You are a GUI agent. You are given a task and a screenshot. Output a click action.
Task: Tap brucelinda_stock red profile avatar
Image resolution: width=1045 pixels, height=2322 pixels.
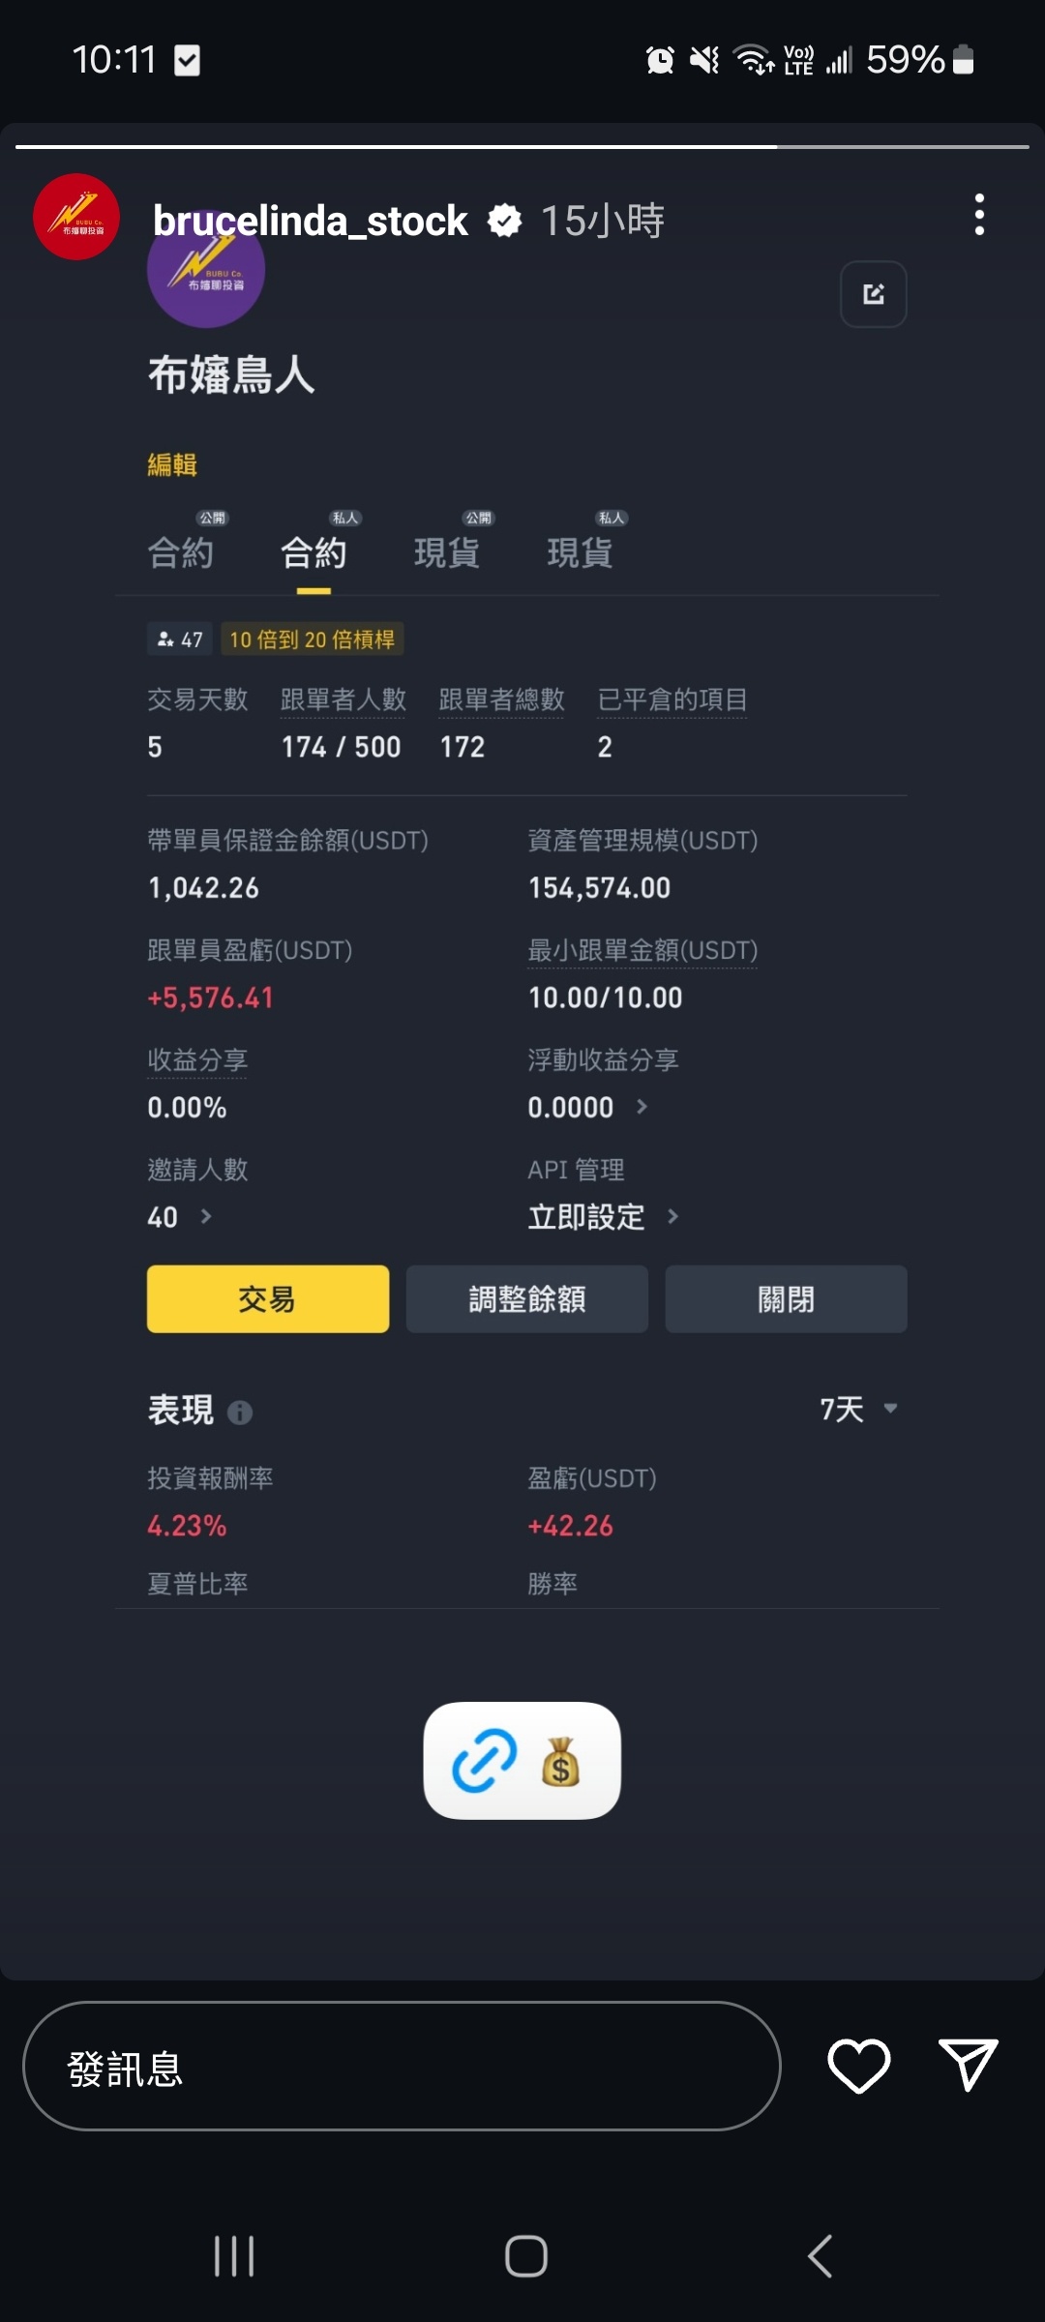pos(76,217)
